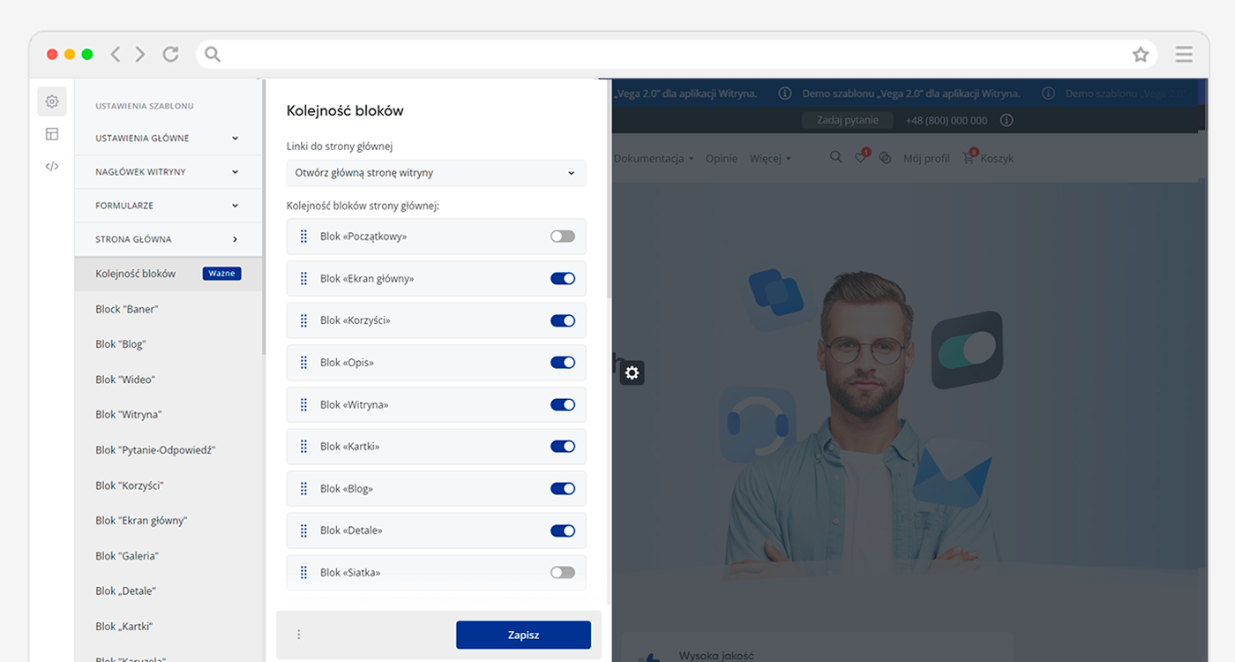Open the floating gear settings on preview

632,372
